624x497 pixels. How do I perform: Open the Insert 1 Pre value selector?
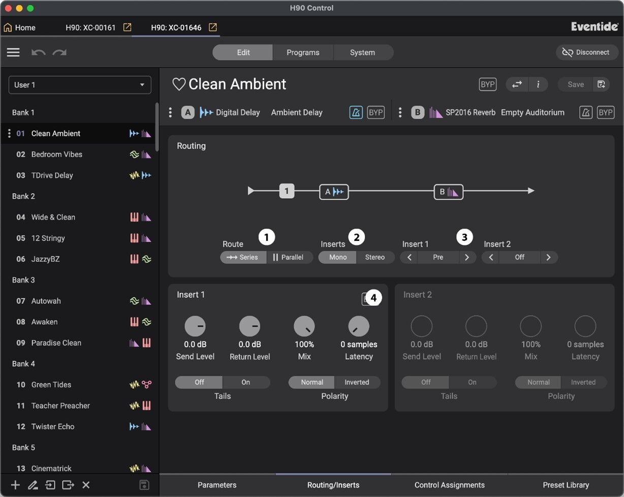pyautogui.click(x=438, y=257)
